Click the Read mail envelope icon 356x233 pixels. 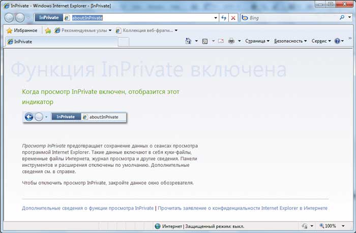[x=221, y=41]
